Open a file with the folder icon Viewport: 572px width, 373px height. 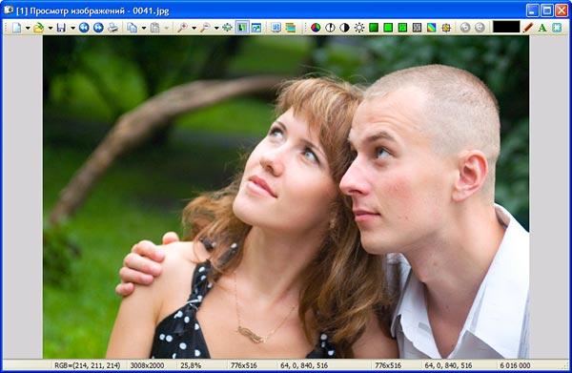coord(38,28)
